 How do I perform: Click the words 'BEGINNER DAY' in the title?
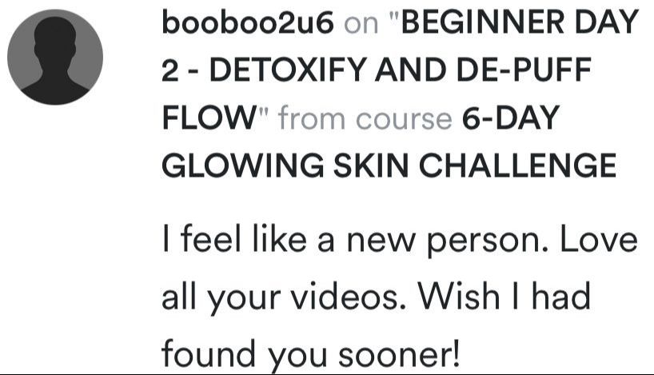[519, 22]
